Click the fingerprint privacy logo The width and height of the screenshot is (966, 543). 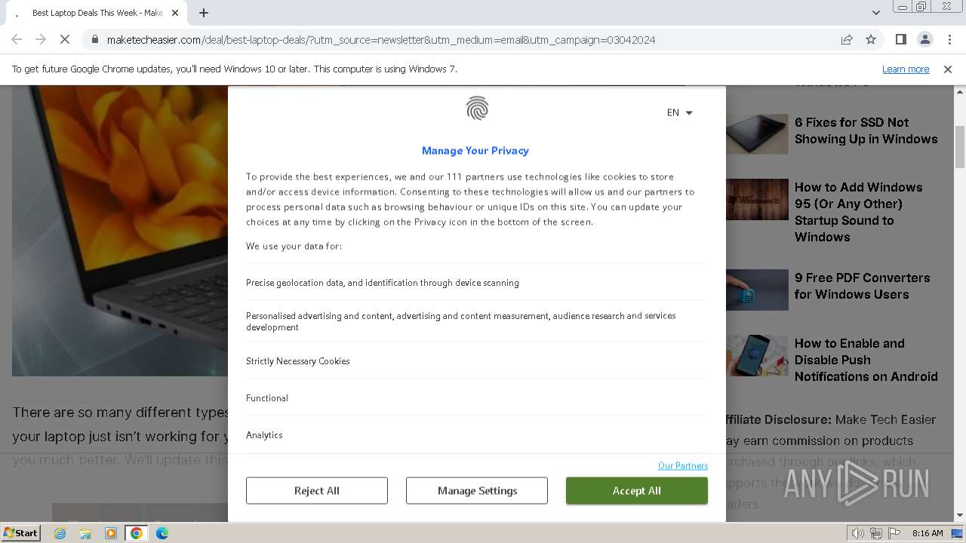tap(477, 109)
